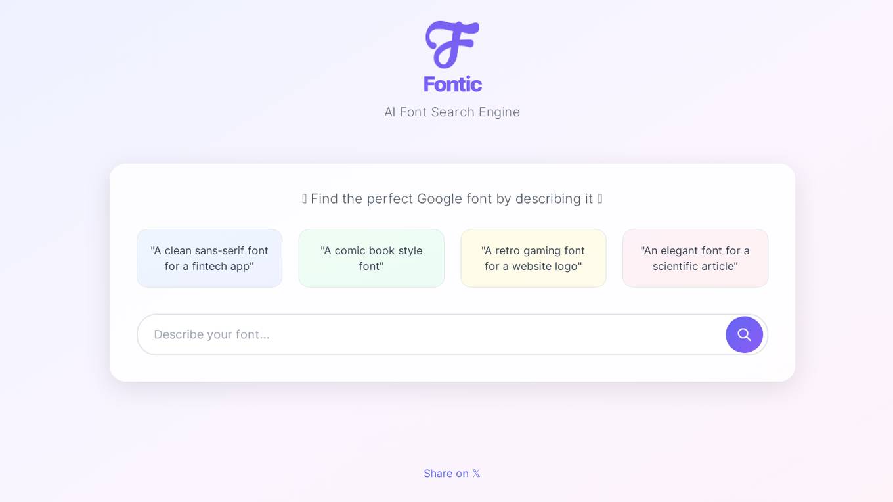The image size is (893, 502).
Task: Click the purple cursive F logo
Action: (x=452, y=45)
